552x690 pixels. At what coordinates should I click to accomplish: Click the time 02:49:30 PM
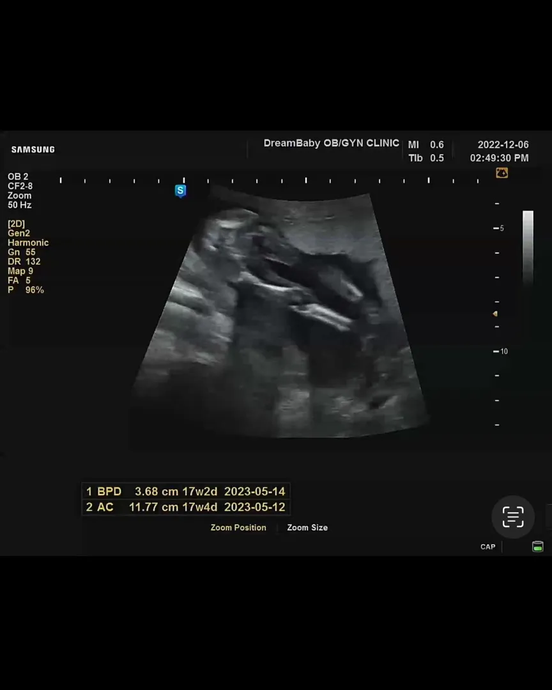click(499, 158)
